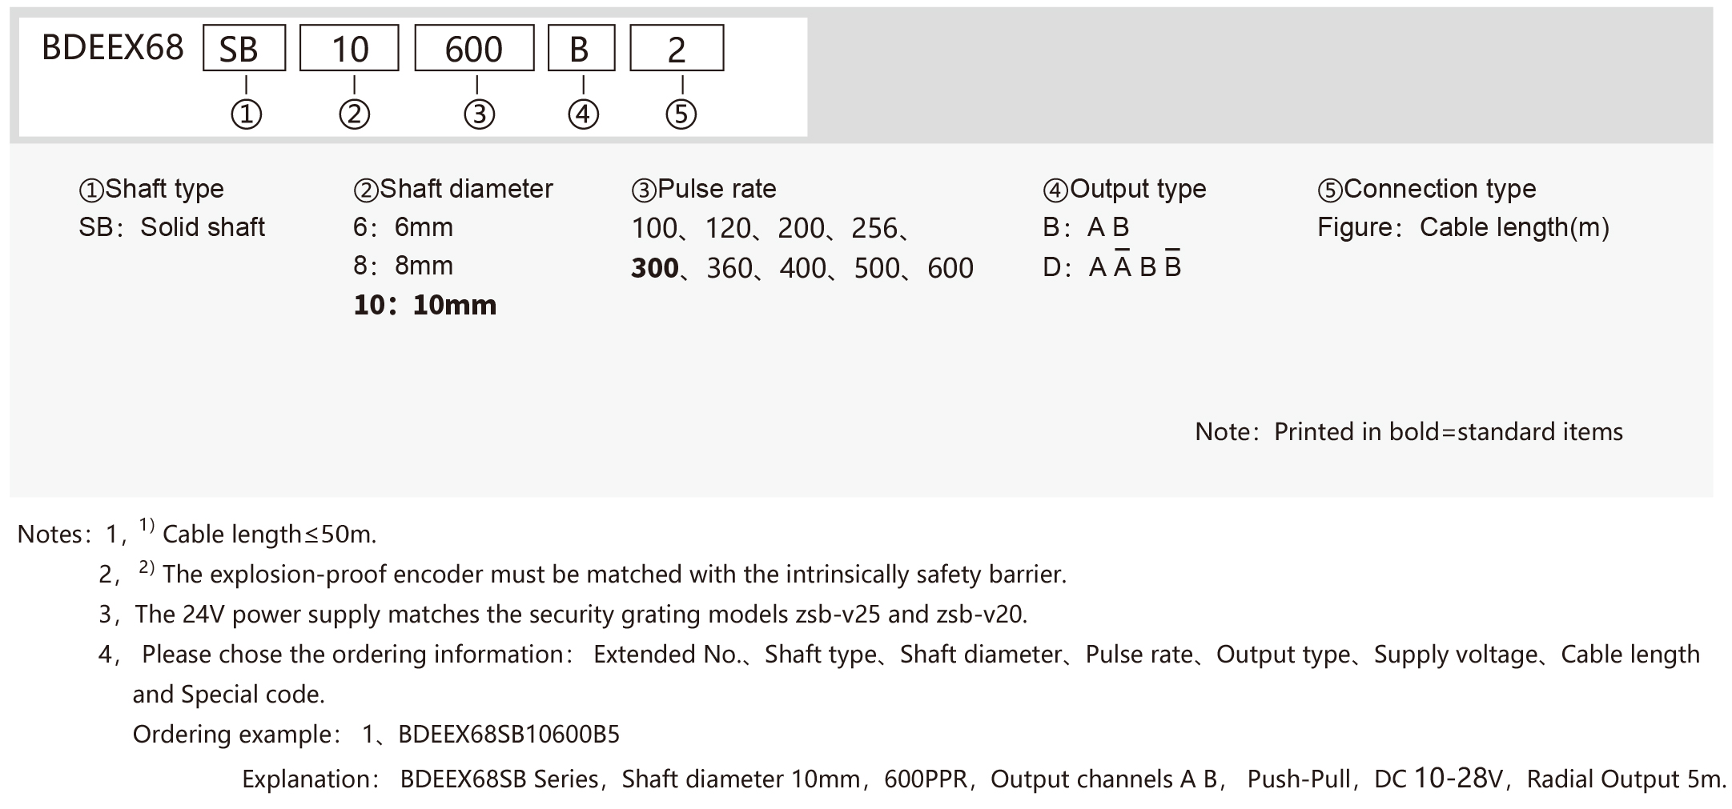Click the SB shaft type code box
Viewport: 1732px width, 809px height.
[244, 48]
